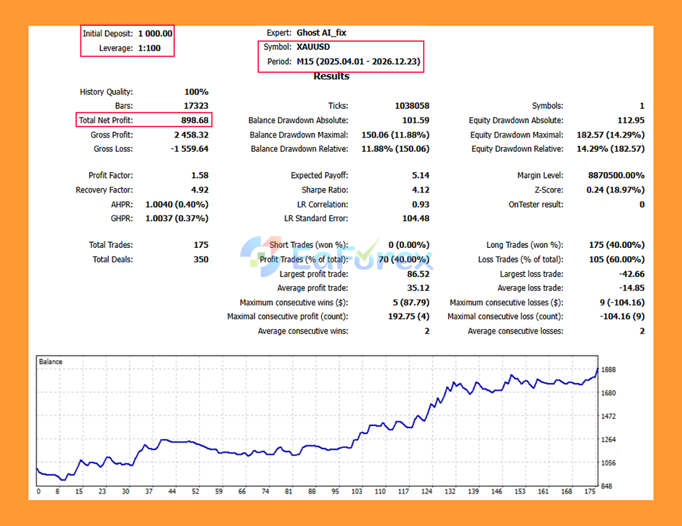This screenshot has width=682, height=526.
Task: Select the Margin Level percentage value
Action: coord(617,175)
